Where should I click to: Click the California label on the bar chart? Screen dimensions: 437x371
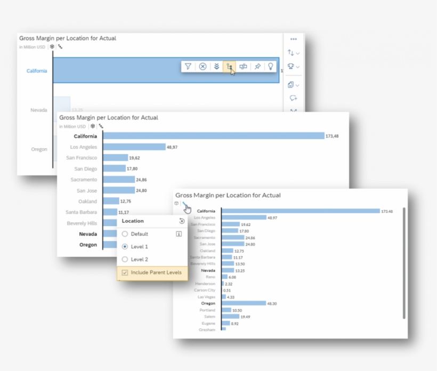tap(37, 71)
